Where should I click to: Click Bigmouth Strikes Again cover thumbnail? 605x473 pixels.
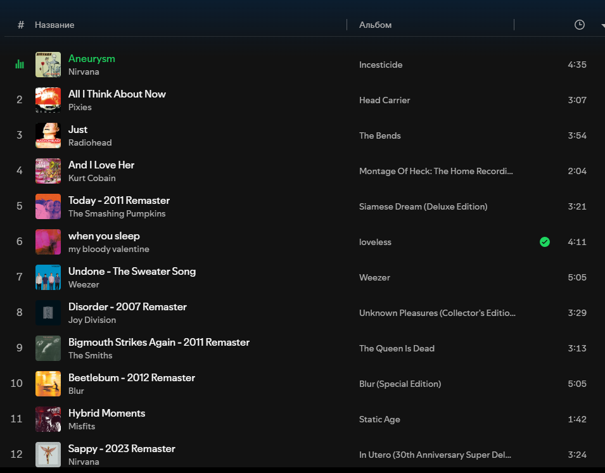48,348
